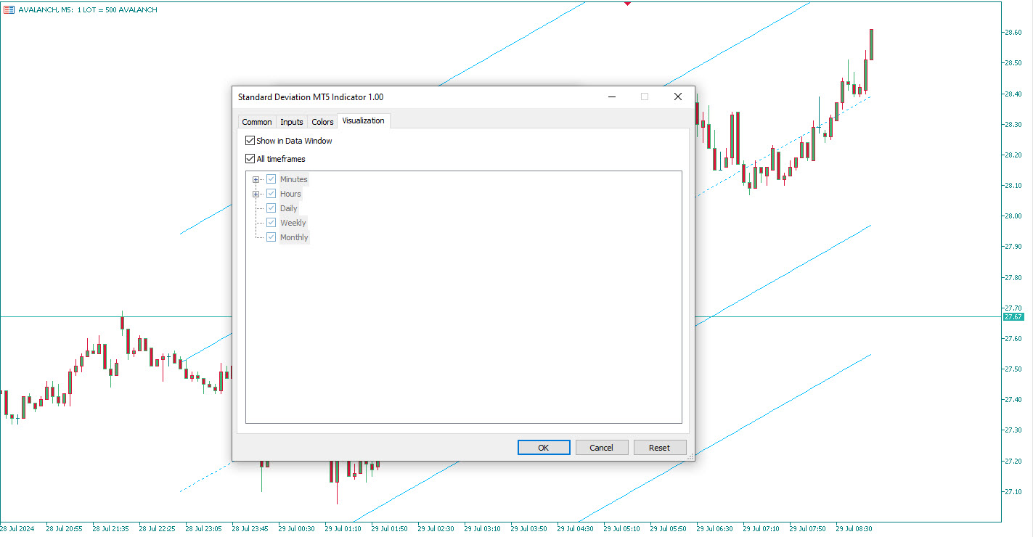This screenshot has width=1033, height=537.
Task: Click the 27.10 price scale value
Action: (1013, 492)
